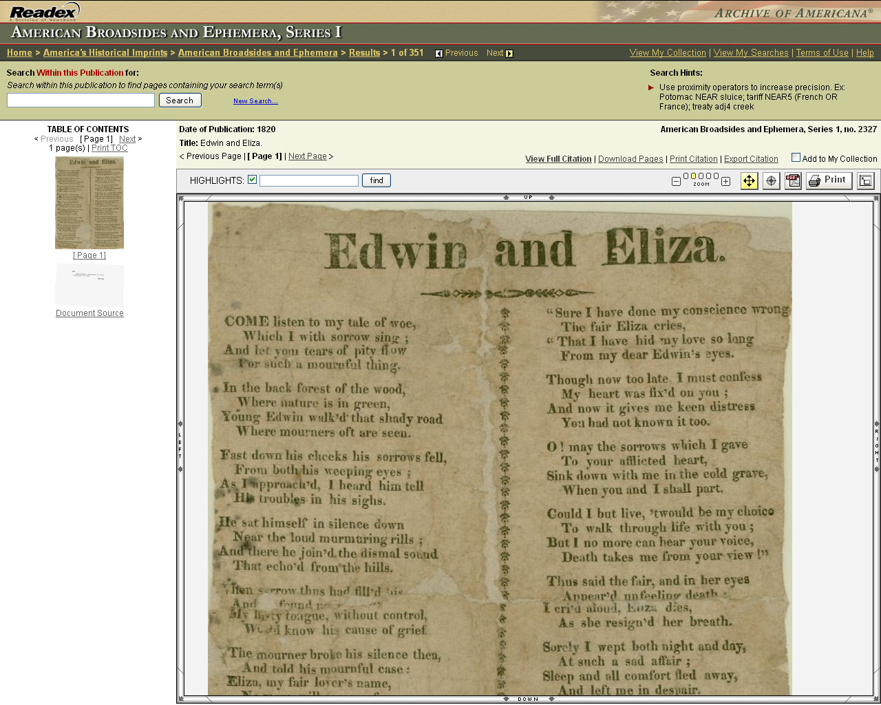Click pan-up arrow left of UP label
Image resolution: width=881 pixels, height=705 pixels.
pos(507,198)
